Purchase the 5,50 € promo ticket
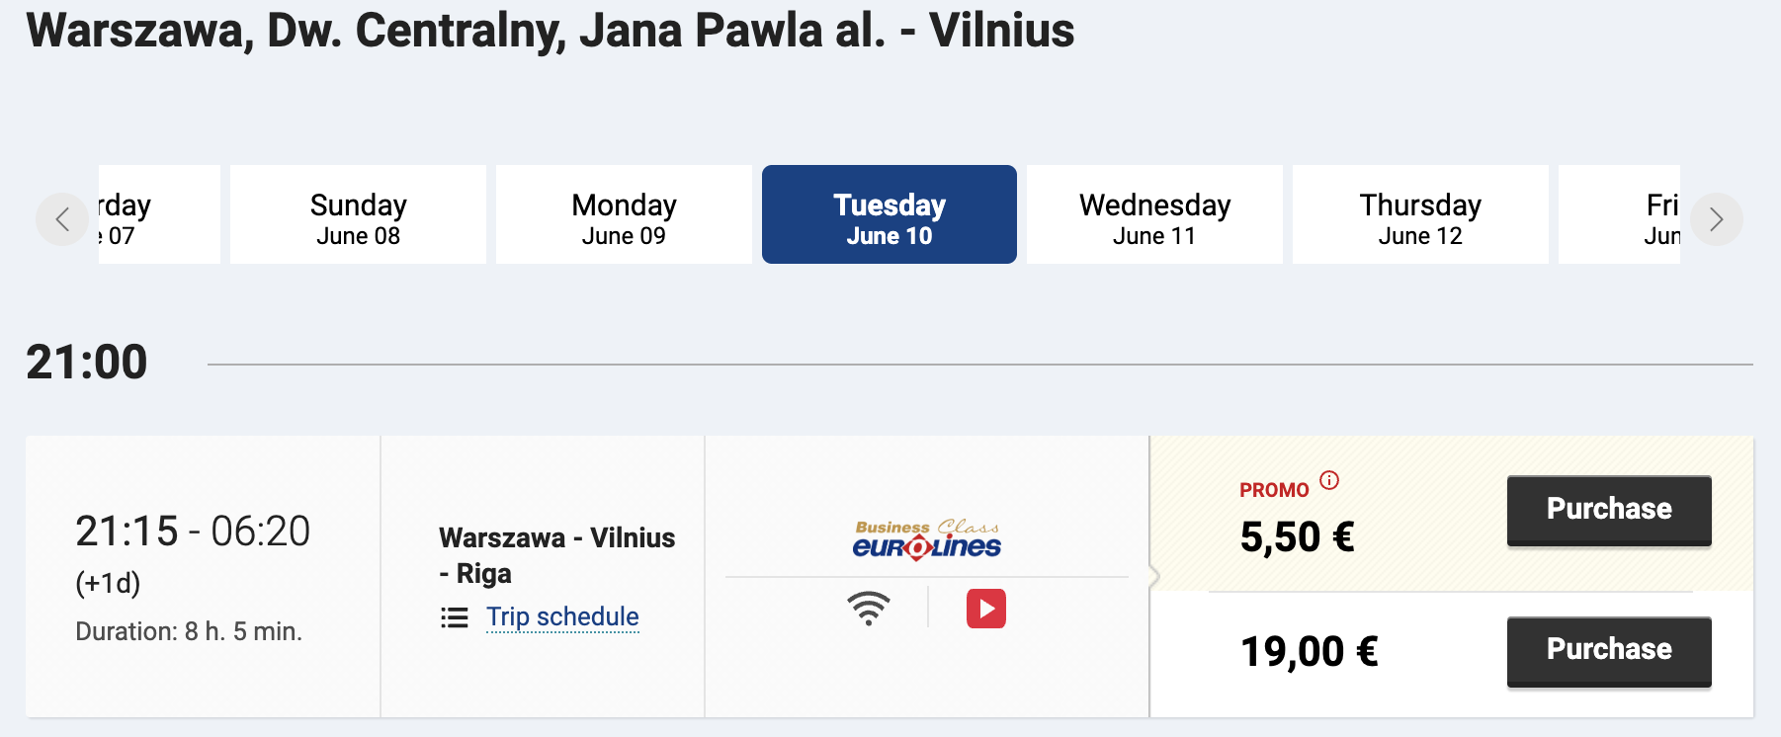 pos(1609,510)
